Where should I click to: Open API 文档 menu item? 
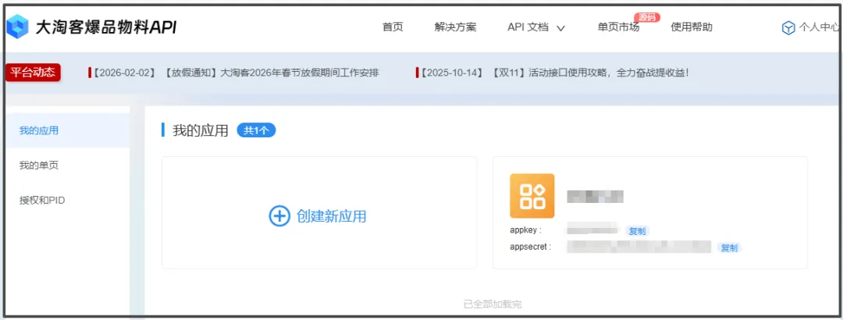(528, 27)
